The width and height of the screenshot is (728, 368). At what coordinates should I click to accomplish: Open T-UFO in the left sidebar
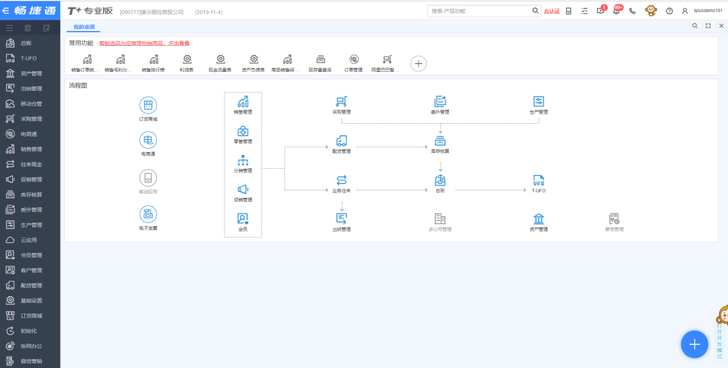pos(30,59)
